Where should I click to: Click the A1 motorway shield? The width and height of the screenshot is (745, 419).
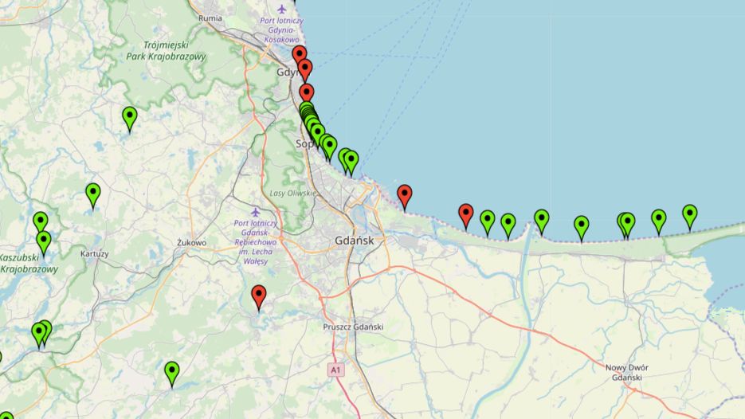(336, 370)
